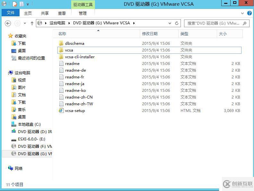Image resolution: width=254 pixels, height=191 pixels.
Task: Click the DVD drive (F:) disc icon
Action: pyautogui.click(x=13, y=146)
